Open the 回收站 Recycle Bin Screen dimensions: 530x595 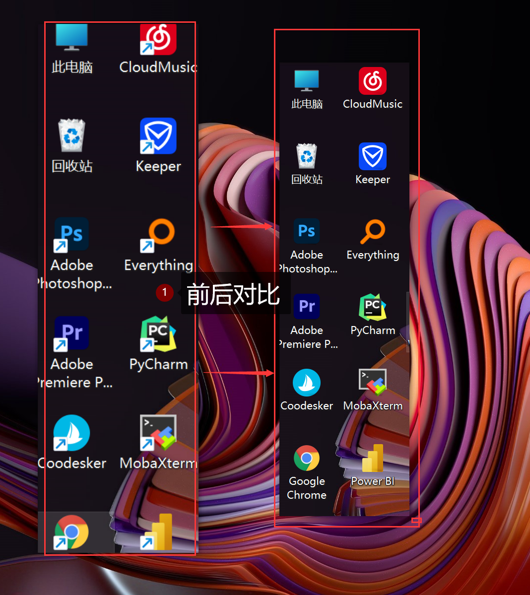[72, 136]
